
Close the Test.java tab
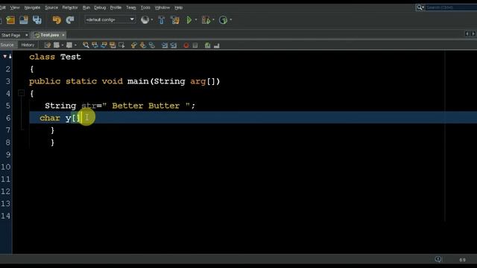pyautogui.click(x=63, y=35)
